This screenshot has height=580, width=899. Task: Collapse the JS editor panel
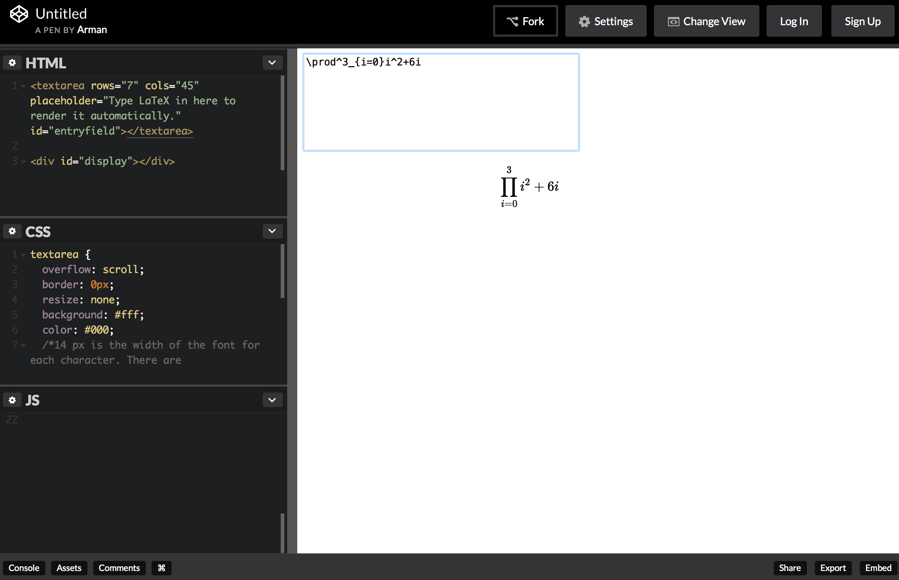click(x=272, y=400)
